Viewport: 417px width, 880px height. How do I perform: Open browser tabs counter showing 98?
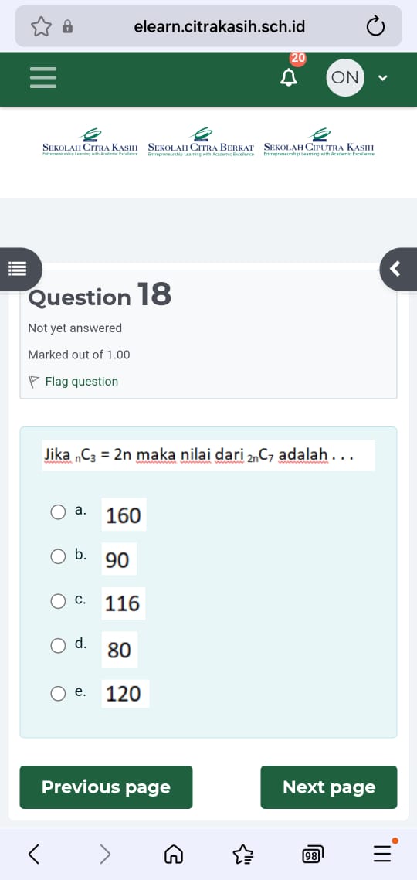click(313, 855)
